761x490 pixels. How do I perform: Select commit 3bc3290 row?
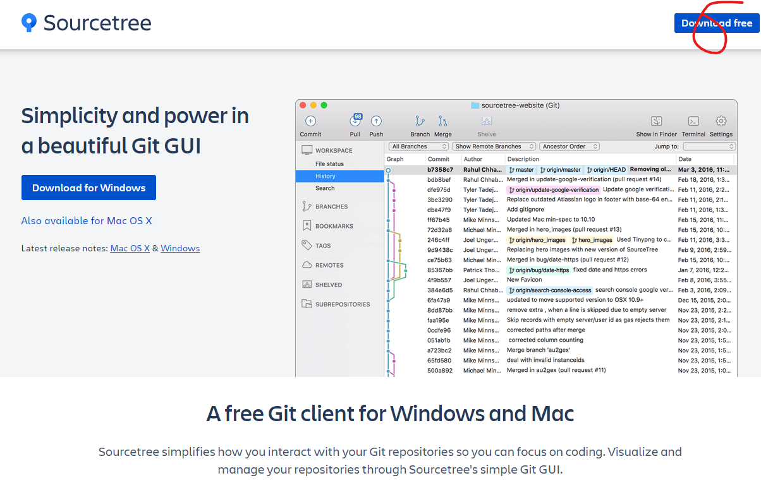tap(561, 200)
